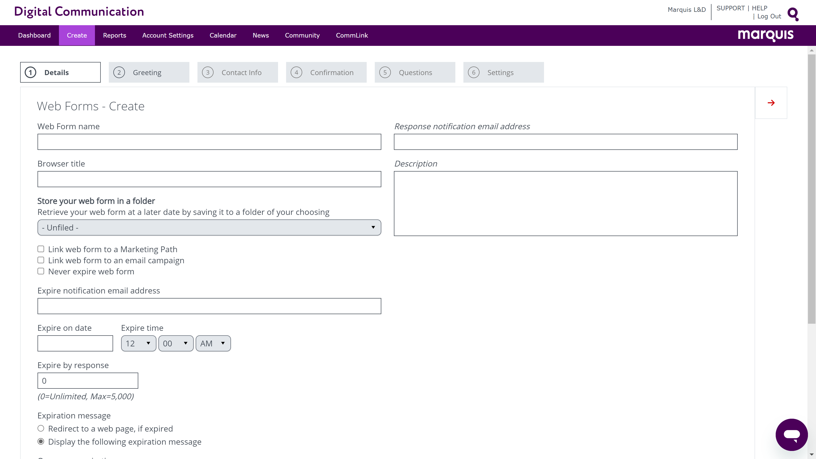This screenshot has width=816, height=459.
Task: Click the search magnifier icon
Action: (793, 14)
